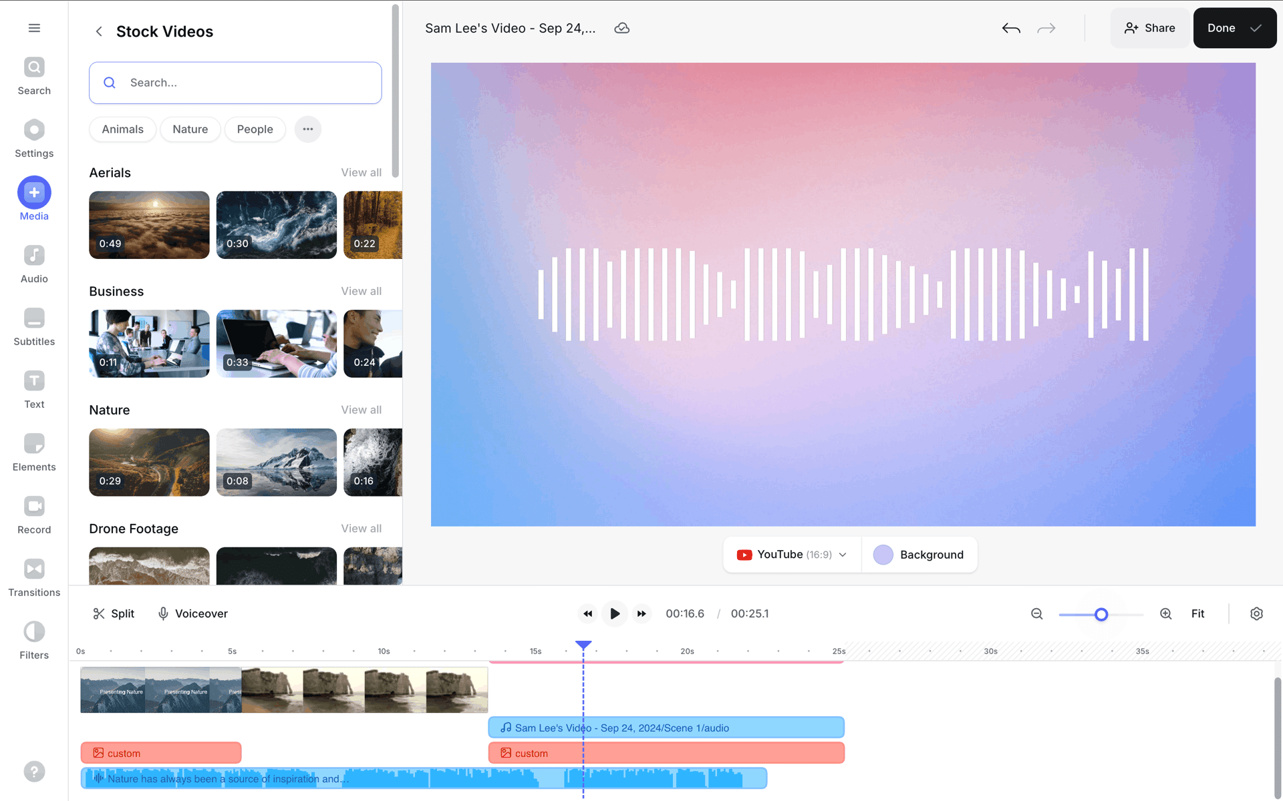Select first Drone Footage coastline thumbnail
Screen dimensions: 1283x801
(149, 566)
